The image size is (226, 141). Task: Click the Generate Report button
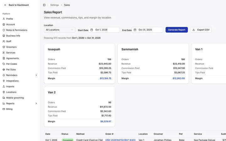176,30
